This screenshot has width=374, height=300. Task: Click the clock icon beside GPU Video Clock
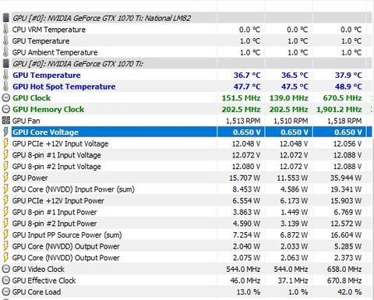pyautogui.click(x=5, y=269)
